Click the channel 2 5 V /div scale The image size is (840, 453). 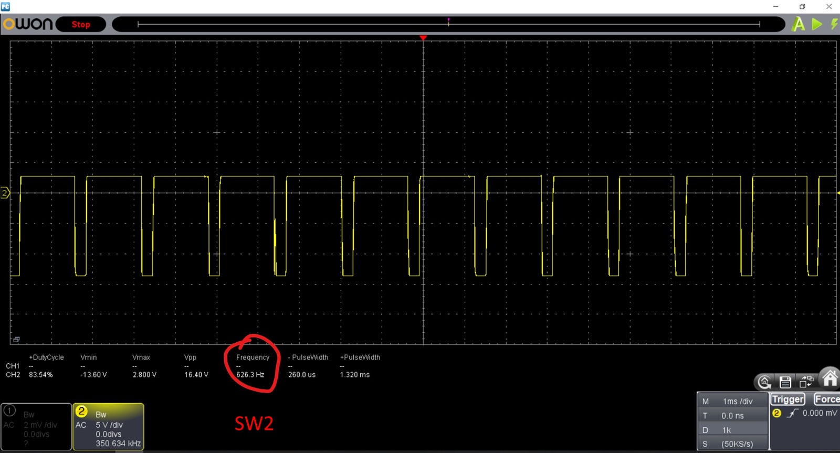109,425
